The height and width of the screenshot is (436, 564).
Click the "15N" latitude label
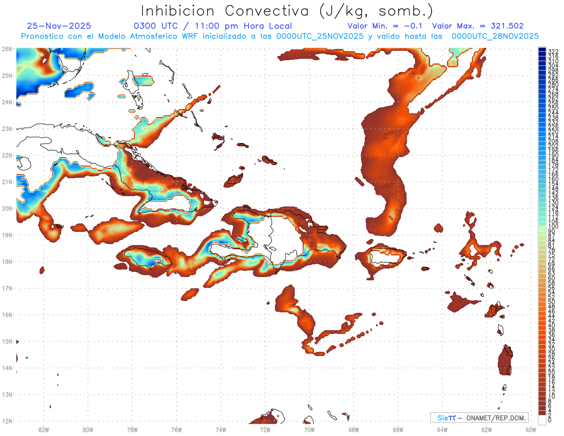point(7,341)
